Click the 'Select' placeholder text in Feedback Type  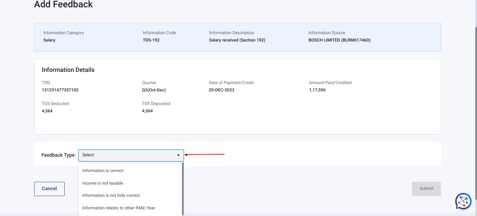(x=88, y=155)
